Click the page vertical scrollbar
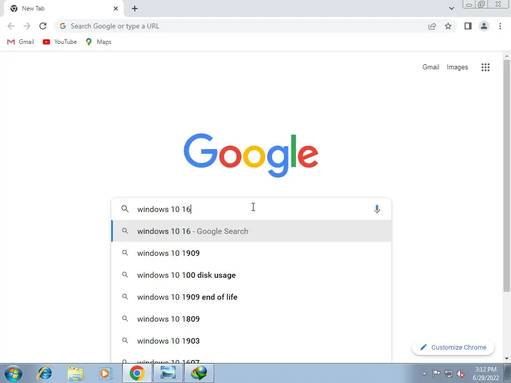 pos(507,176)
